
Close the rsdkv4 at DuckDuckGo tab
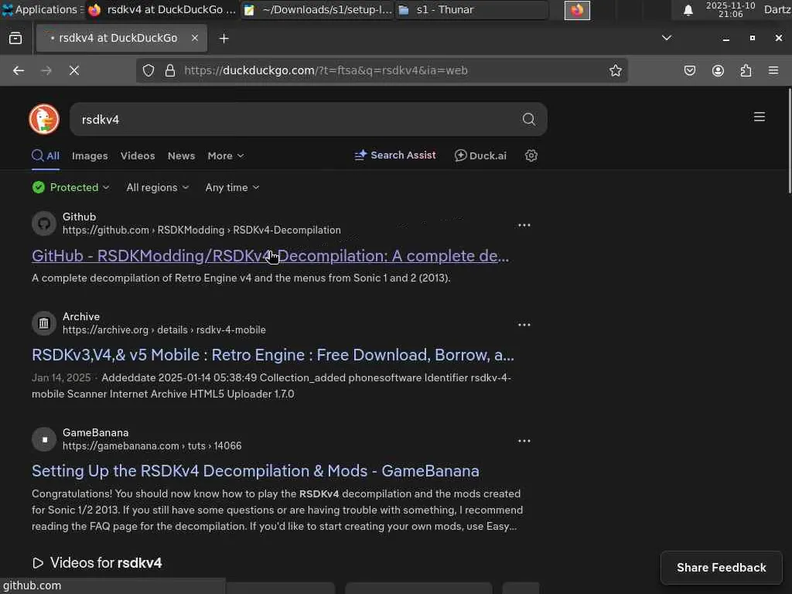pos(194,38)
